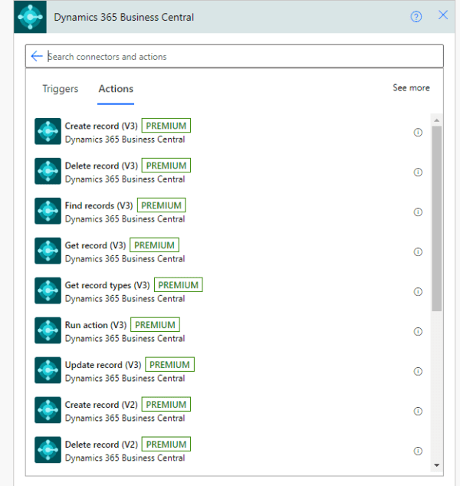
Task: Click the See more link
Action: pos(411,88)
